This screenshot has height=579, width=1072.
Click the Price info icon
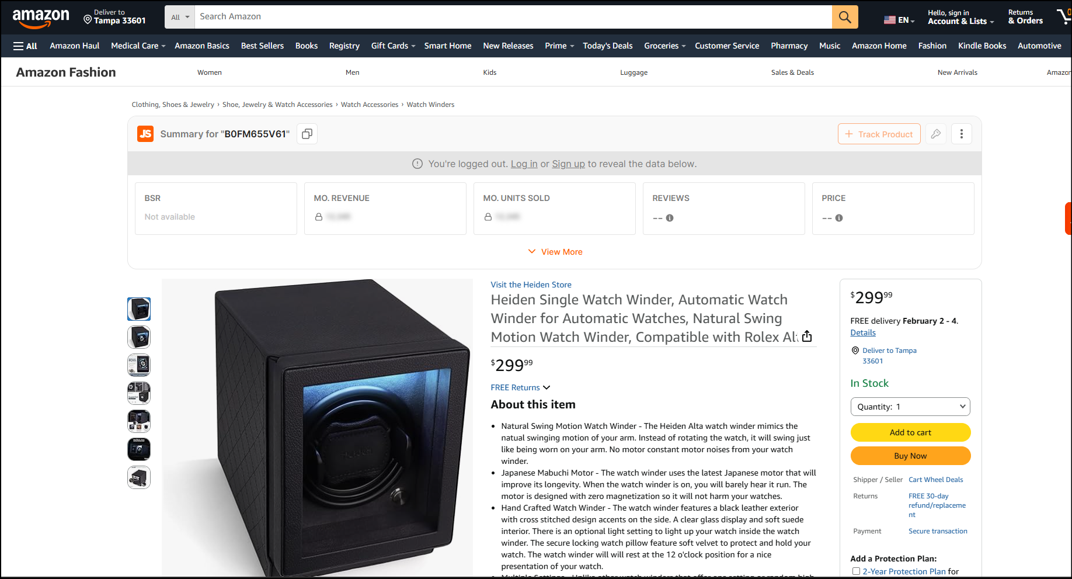coord(839,218)
